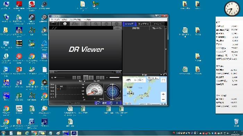Click the play button in playback controls
Screen dimensions: 243x136
tap(86, 78)
